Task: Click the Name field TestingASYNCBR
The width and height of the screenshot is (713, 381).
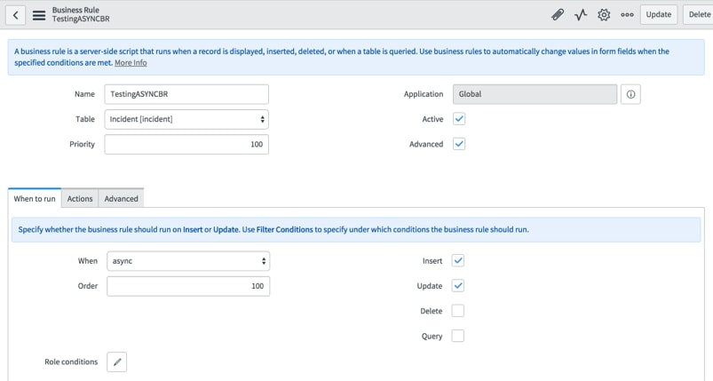Action: tap(186, 94)
